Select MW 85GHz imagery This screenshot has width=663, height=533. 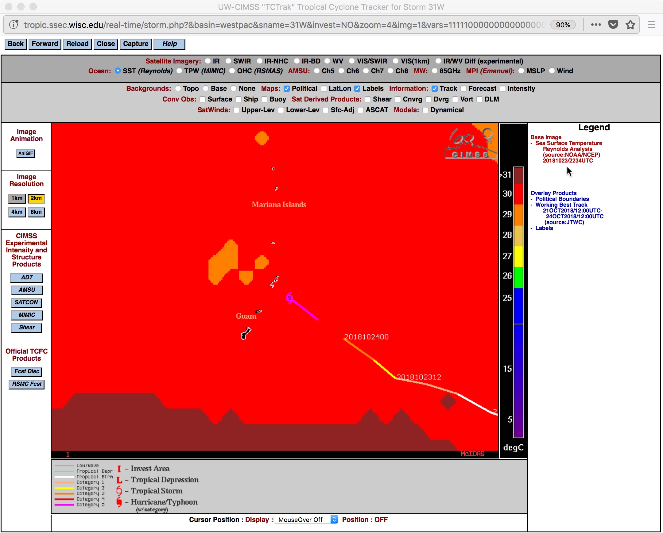pos(435,71)
